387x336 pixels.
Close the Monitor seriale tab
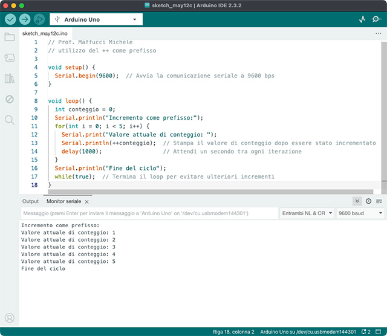tap(86, 202)
